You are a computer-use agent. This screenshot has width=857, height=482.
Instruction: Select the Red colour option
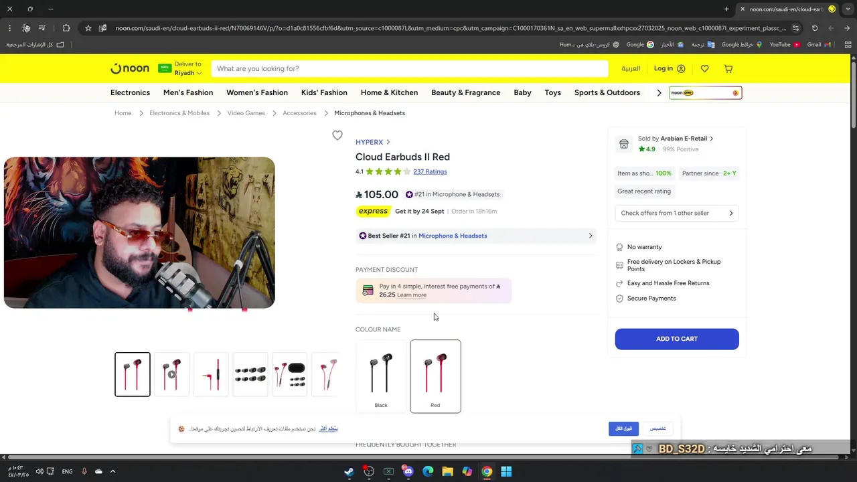coord(435,376)
